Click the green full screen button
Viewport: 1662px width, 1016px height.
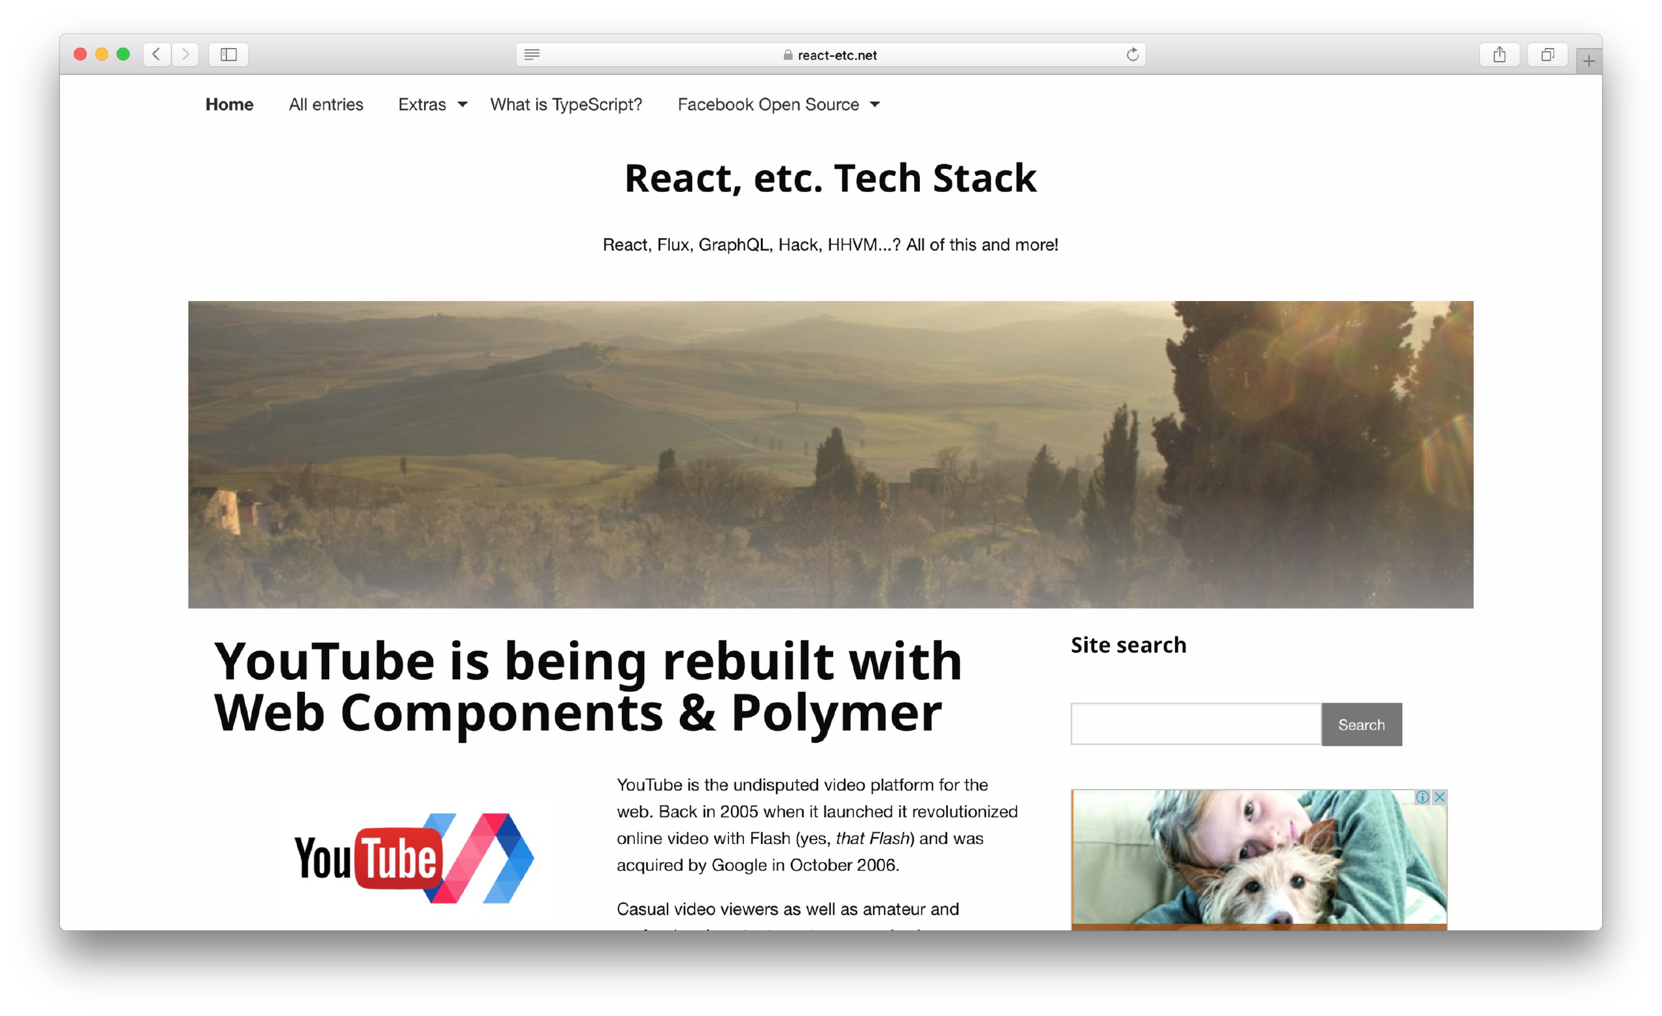[123, 54]
